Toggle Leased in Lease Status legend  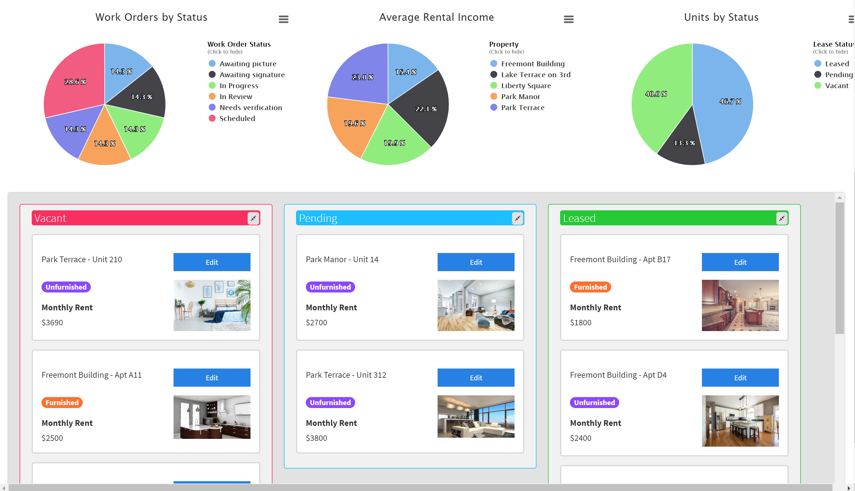pos(831,64)
